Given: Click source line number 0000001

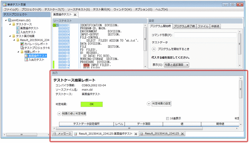Looking at the screenshot, I should [64, 26].
